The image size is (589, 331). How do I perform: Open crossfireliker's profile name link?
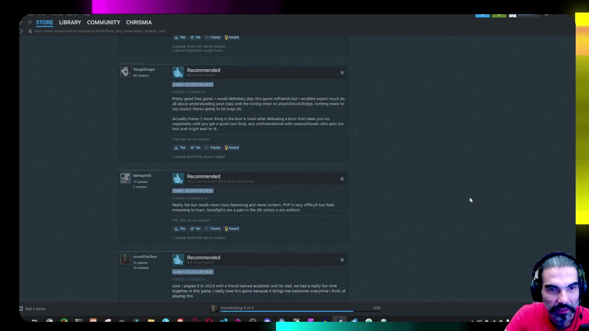145,257
